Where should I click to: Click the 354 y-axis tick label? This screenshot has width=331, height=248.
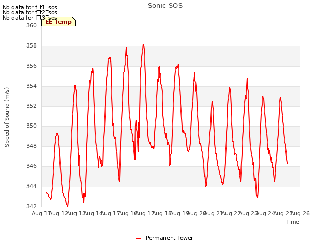(x=32, y=86)
